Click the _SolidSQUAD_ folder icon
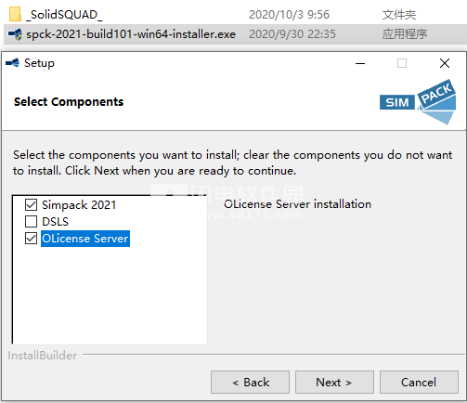The width and height of the screenshot is (467, 403). coord(15,14)
